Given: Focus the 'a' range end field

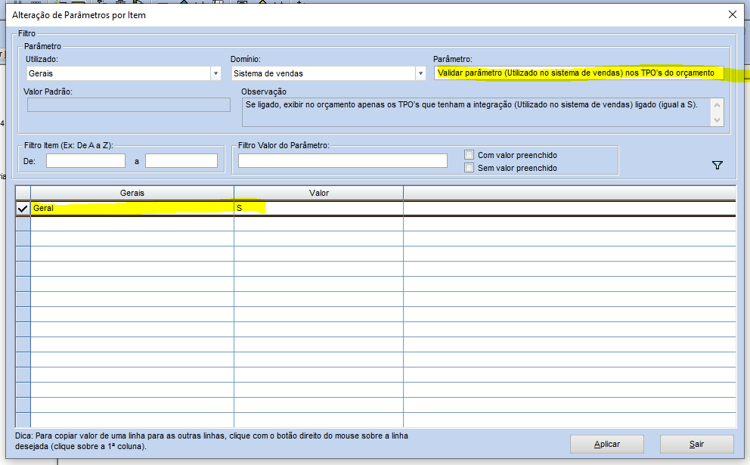Looking at the screenshot, I should [x=181, y=161].
